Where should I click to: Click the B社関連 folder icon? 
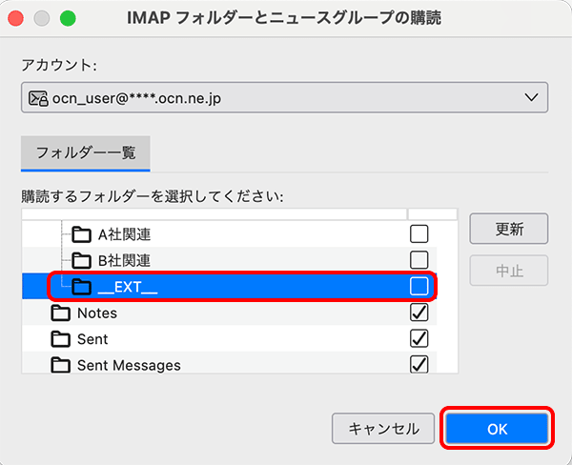(82, 260)
